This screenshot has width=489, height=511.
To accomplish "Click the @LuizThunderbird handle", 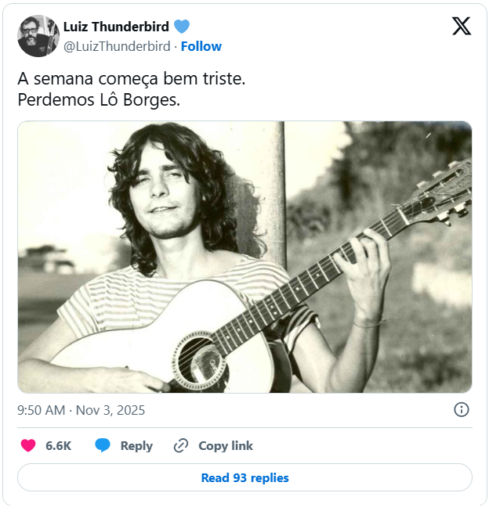I will (x=117, y=46).
